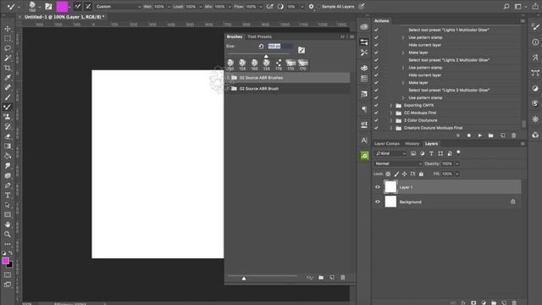542x305 pixels.
Task: Toggle checkmark for 2 Color Coutyoure set
Action: click(376, 120)
